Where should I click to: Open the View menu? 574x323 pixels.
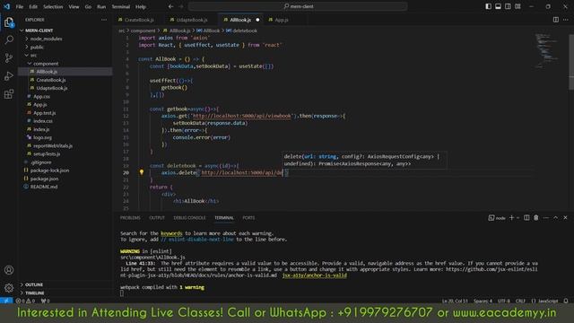pos(74,6)
